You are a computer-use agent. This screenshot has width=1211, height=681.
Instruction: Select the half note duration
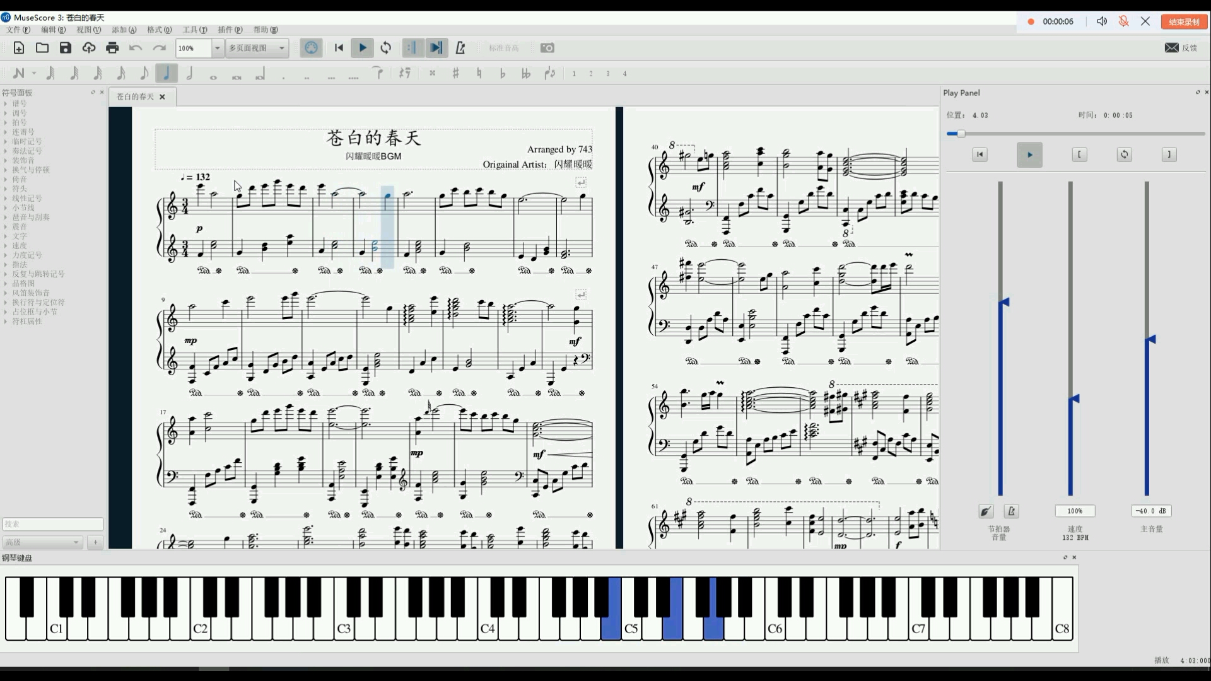point(190,73)
